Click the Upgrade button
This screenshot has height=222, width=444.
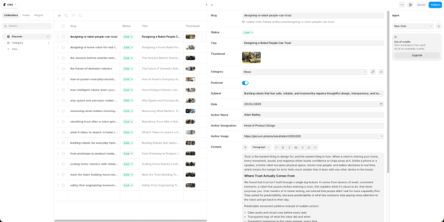tap(417, 56)
